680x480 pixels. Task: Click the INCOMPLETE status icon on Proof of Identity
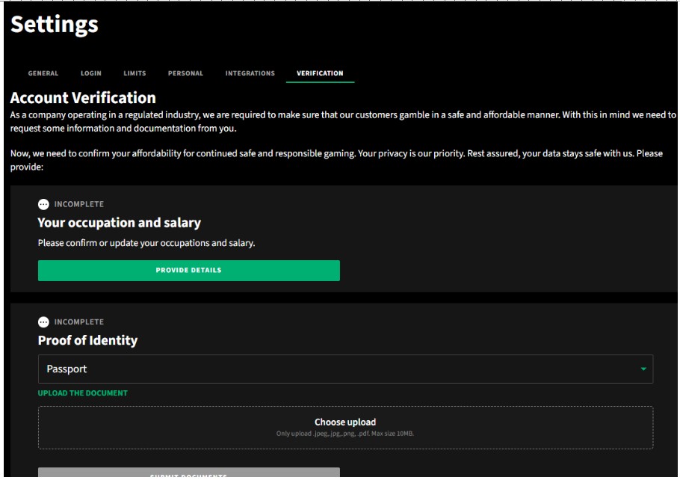pyautogui.click(x=45, y=323)
